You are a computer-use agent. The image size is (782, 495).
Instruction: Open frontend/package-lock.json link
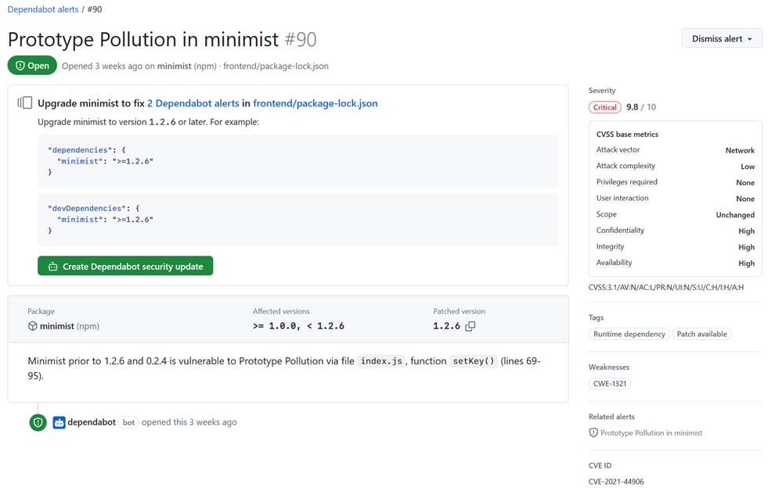tap(315, 103)
